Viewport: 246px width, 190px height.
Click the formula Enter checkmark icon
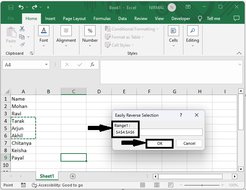click(80, 65)
